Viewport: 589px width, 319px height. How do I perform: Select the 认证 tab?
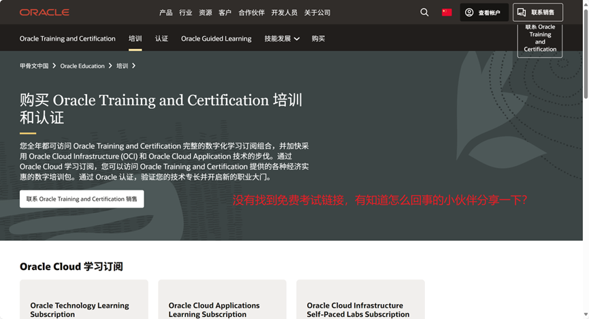(x=161, y=39)
